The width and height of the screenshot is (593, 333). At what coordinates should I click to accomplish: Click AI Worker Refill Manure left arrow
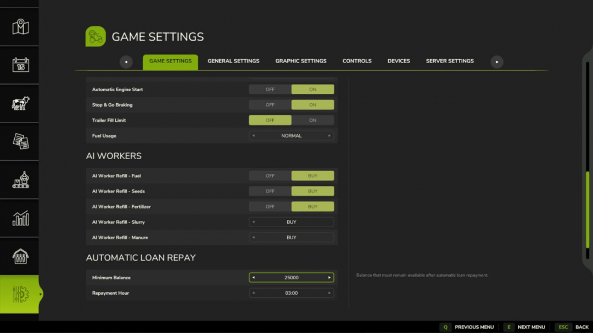click(253, 238)
